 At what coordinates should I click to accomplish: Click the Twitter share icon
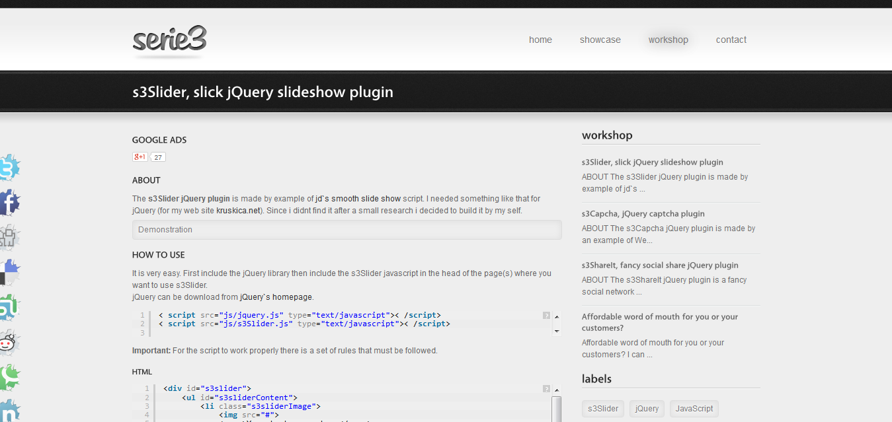(9, 168)
